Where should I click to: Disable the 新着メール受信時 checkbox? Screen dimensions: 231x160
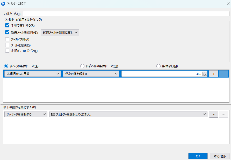tap(7, 32)
